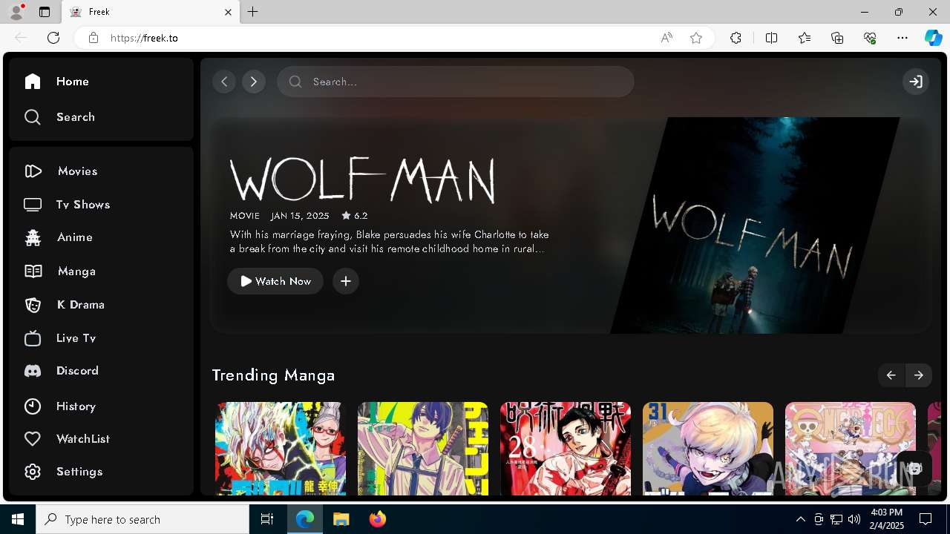The height and width of the screenshot is (534, 950).
Task: Open the manga cover numbered 28
Action: click(x=566, y=449)
